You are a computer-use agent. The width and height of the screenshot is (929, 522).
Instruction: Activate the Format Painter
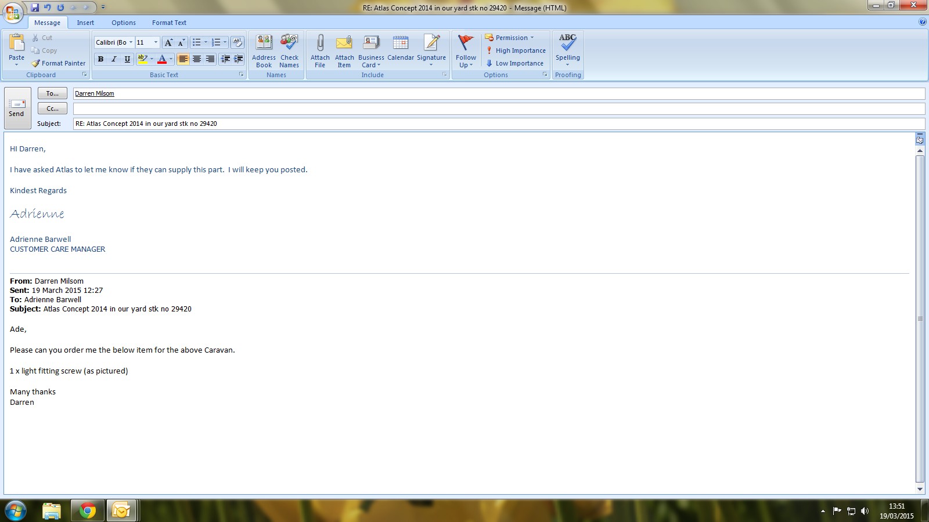coord(59,63)
